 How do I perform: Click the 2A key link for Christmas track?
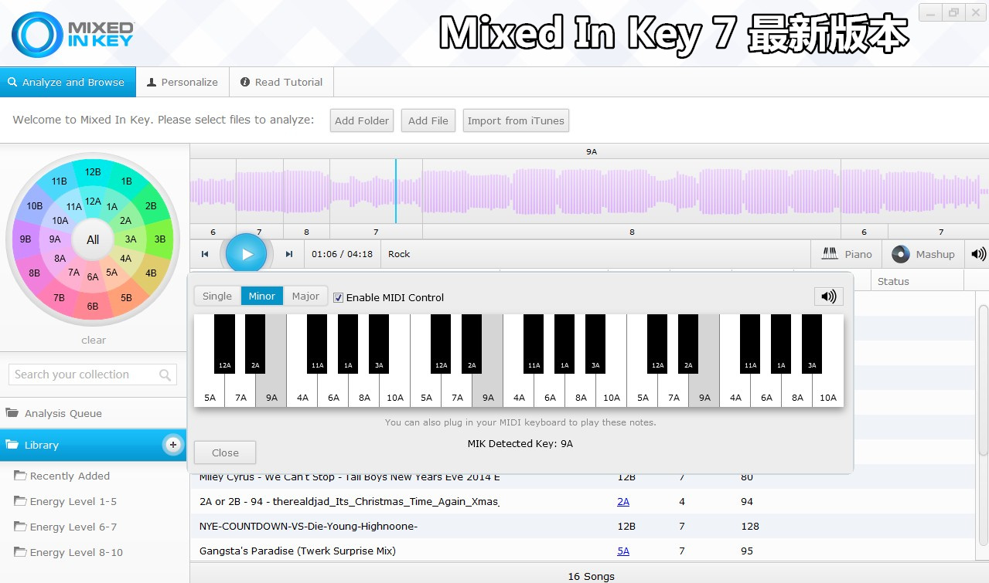point(623,501)
